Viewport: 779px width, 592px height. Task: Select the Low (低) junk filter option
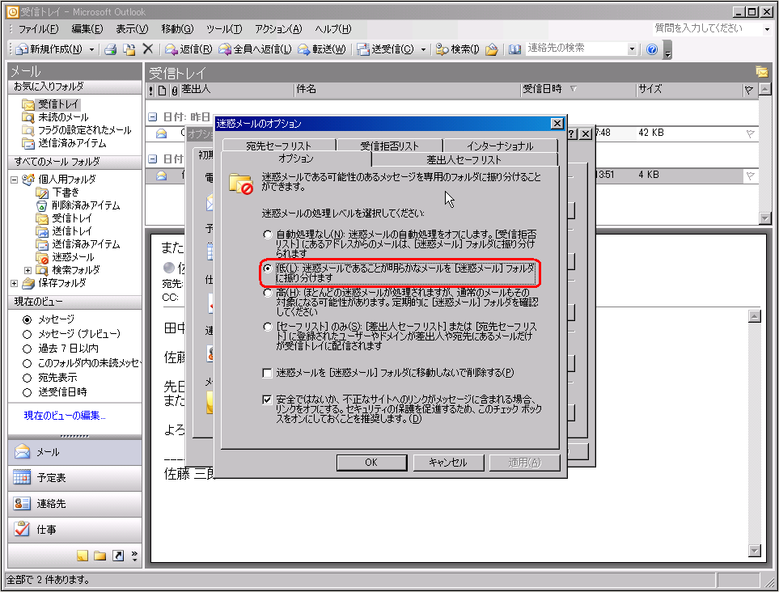[268, 269]
